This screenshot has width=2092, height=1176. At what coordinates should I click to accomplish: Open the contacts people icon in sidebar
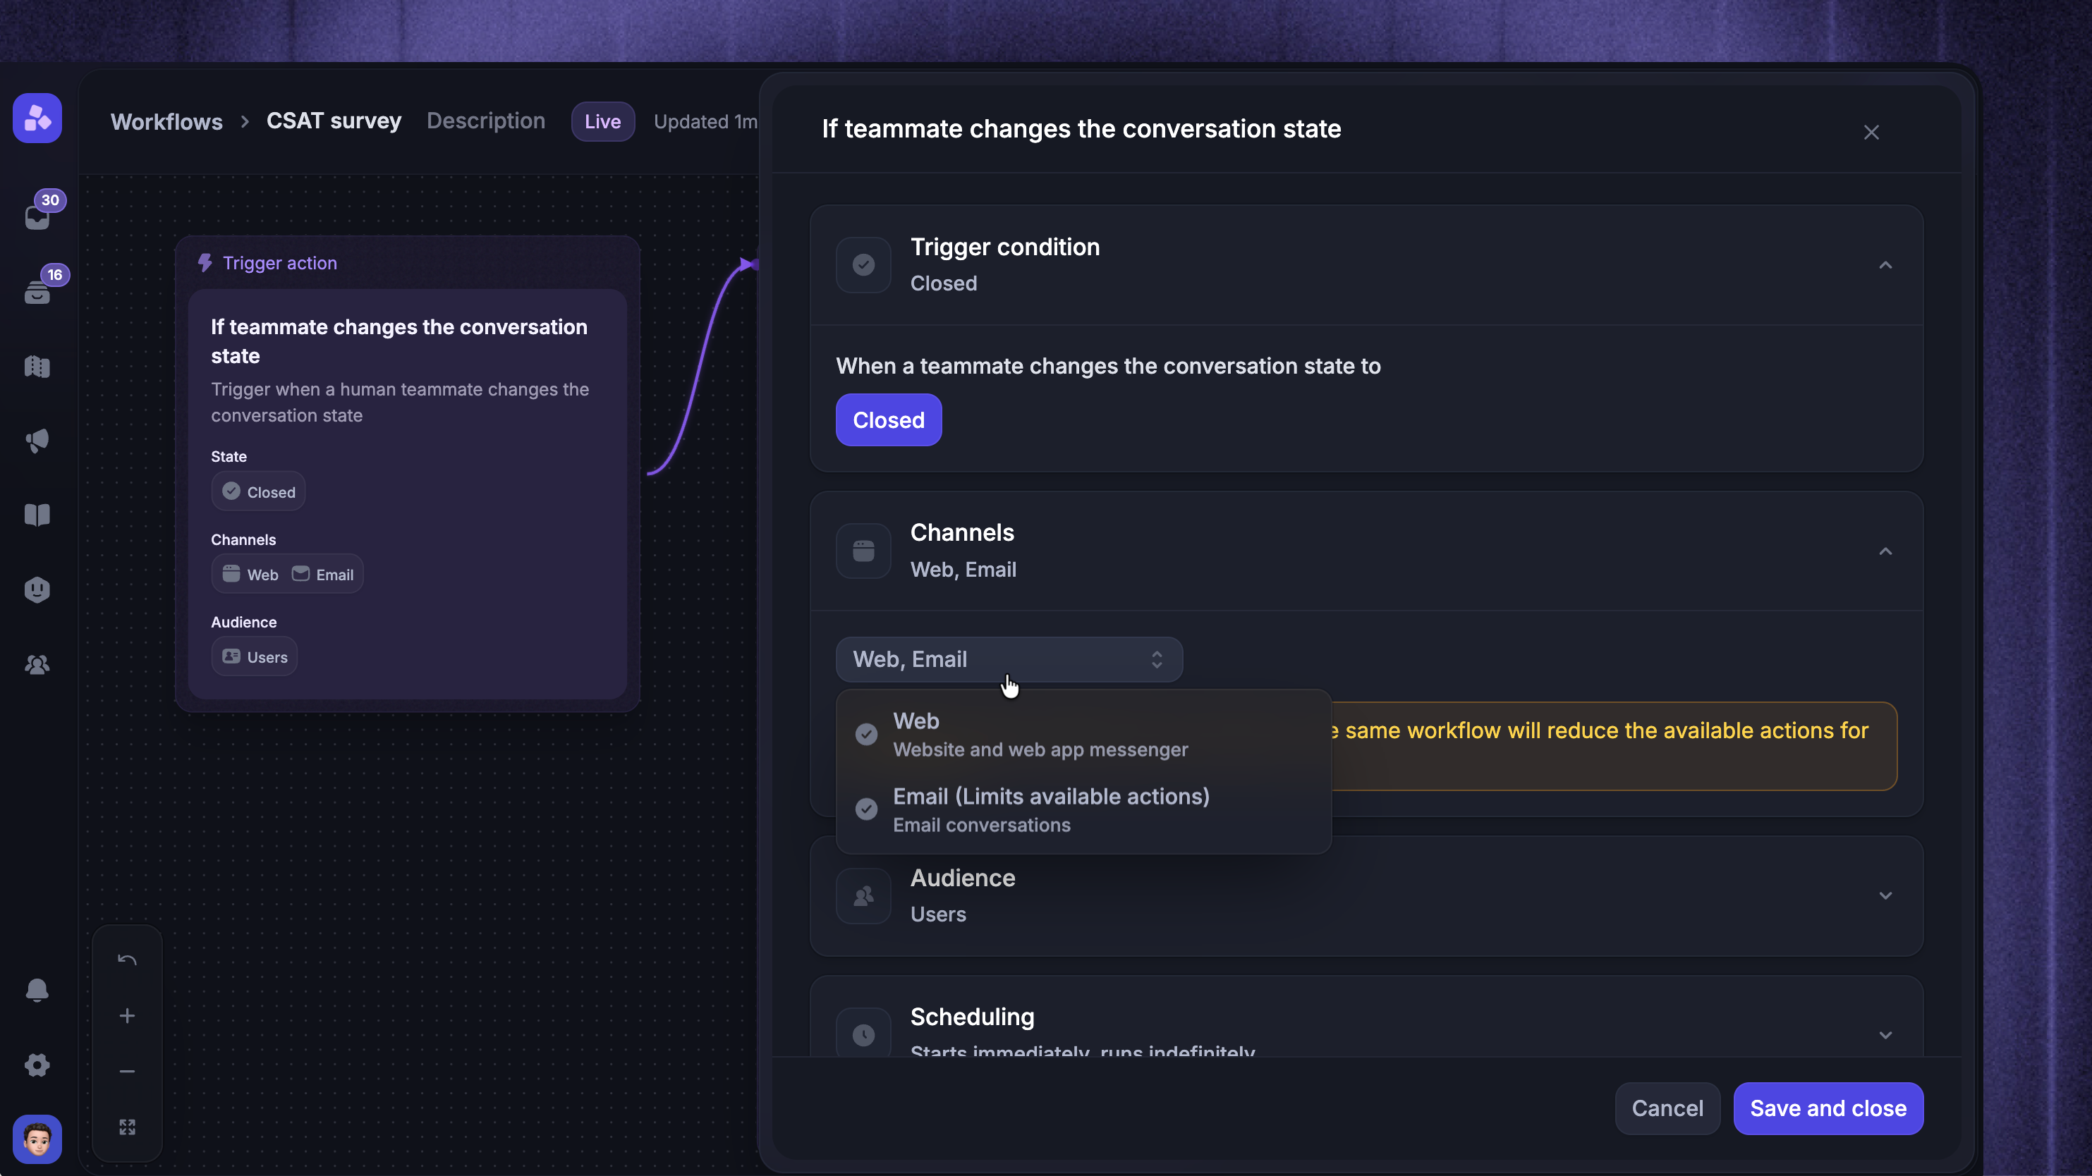point(37,665)
